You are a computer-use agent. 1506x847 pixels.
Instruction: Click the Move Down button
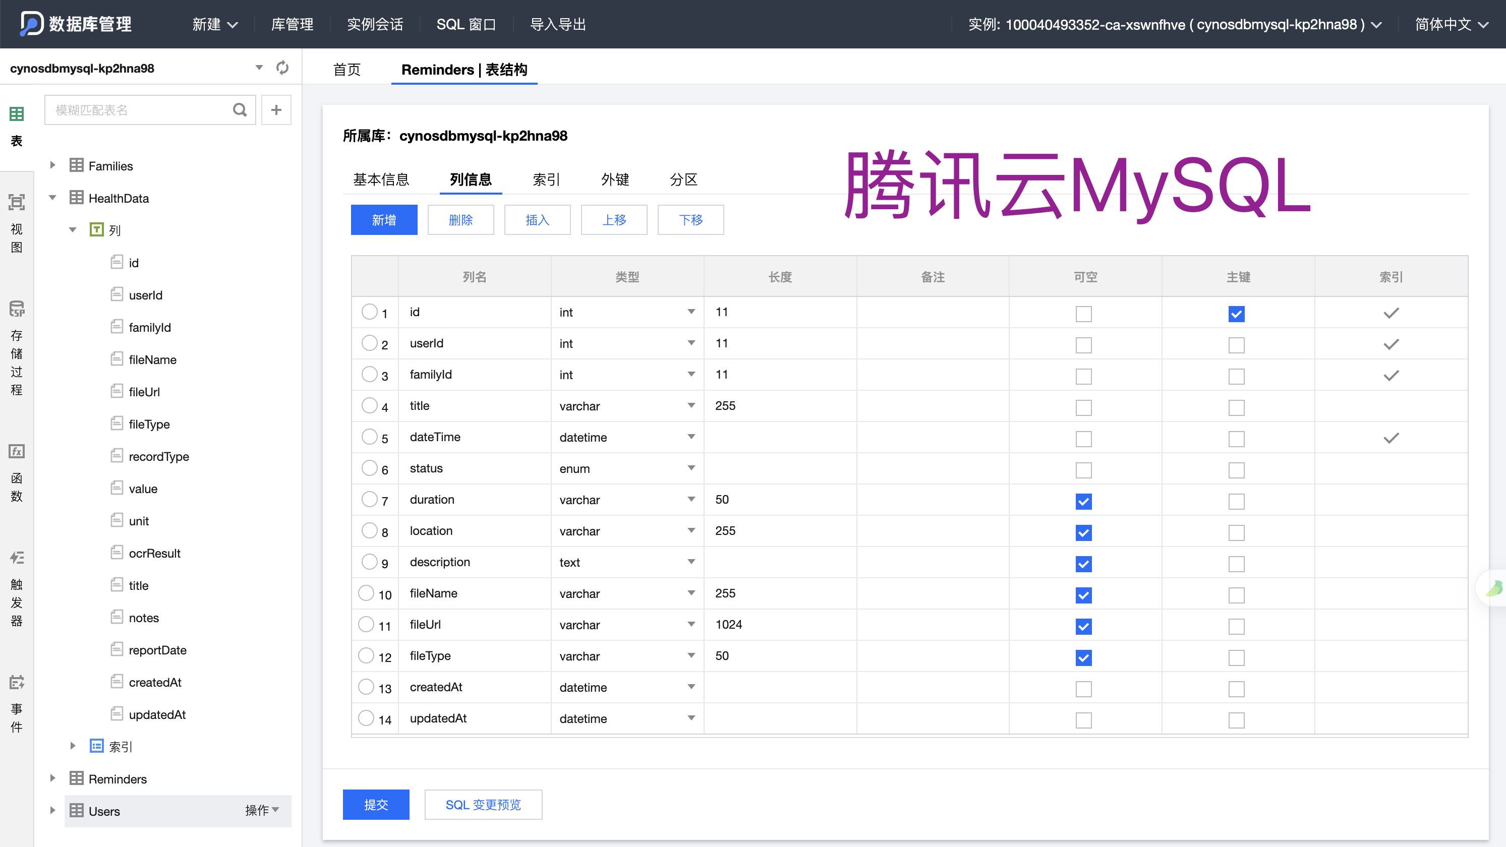(690, 220)
